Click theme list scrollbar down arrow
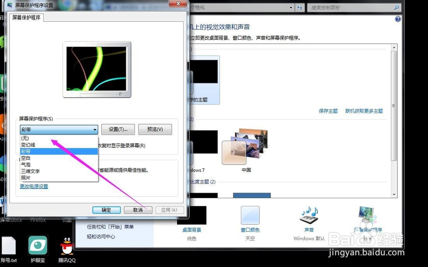 click(x=394, y=194)
